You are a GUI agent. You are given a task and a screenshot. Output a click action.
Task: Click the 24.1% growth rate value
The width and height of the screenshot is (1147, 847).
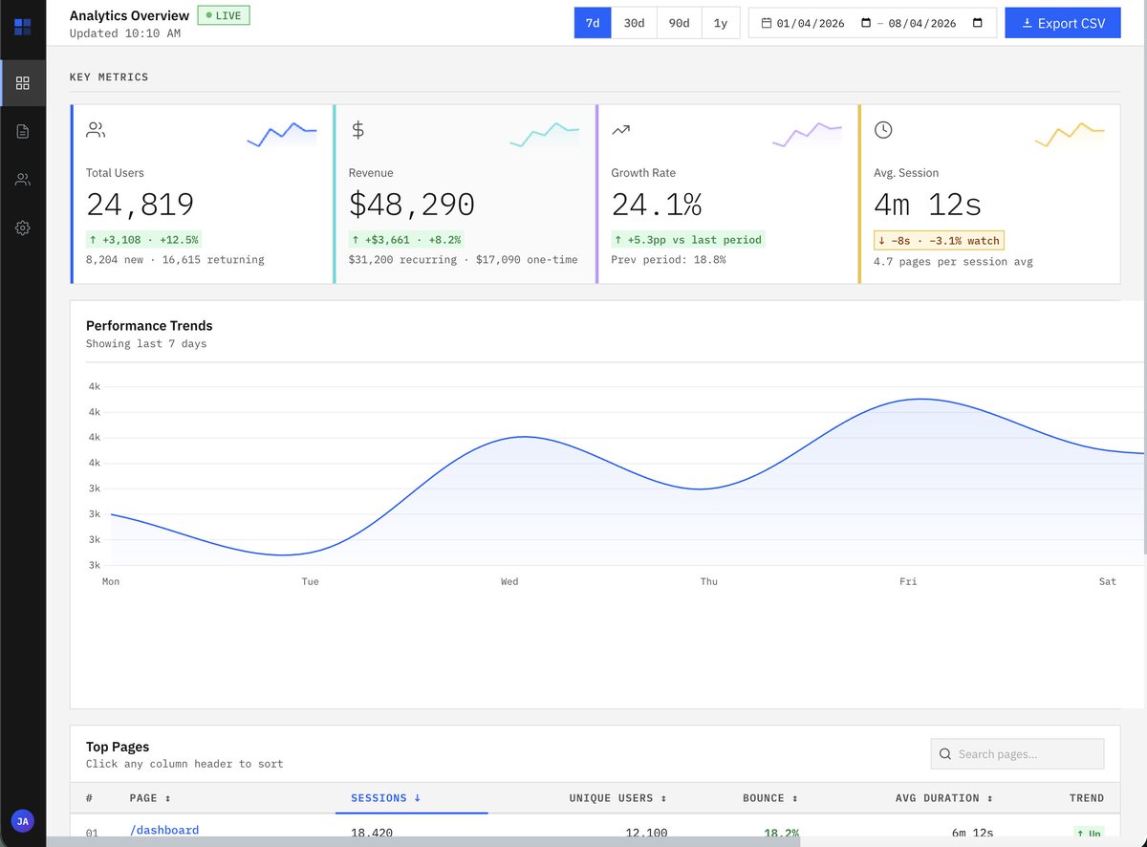[657, 205]
